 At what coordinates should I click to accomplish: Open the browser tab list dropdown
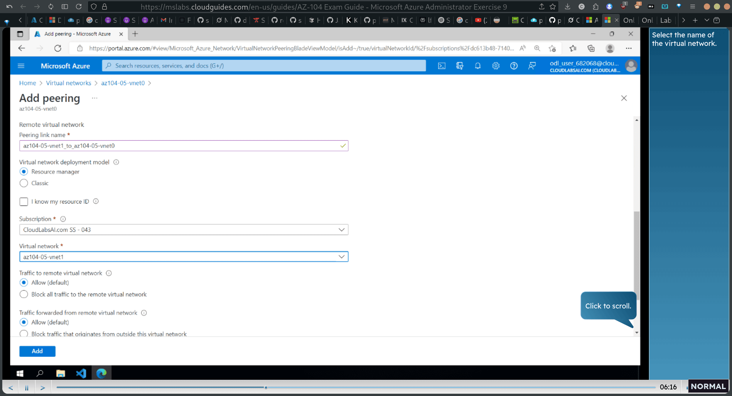coord(707,20)
